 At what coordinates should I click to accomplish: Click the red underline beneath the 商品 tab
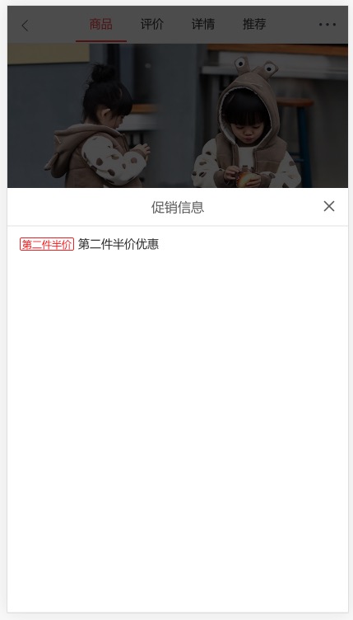tap(101, 40)
